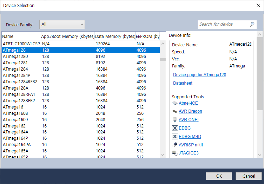Select the ATmega1284 device row
This screenshot has width=264, height=184.
click(x=81, y=69)
